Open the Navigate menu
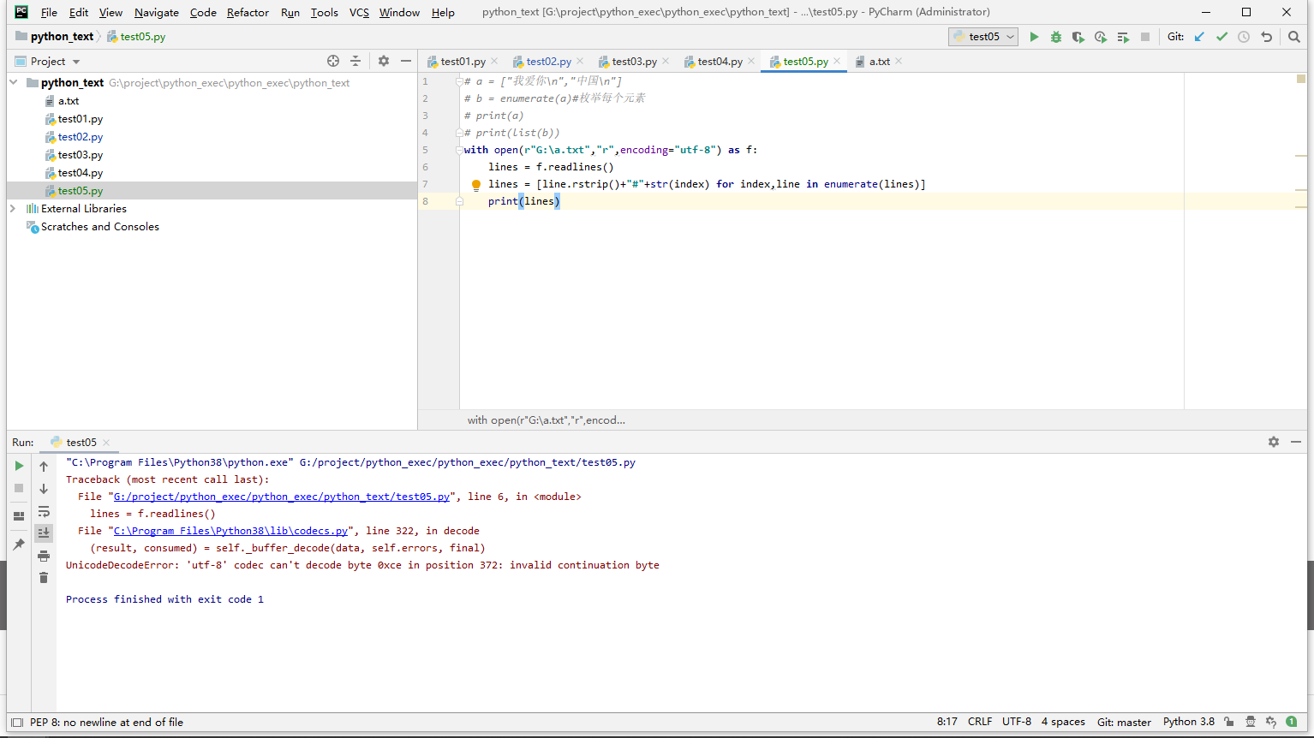1314x738 pixels. click(157, 12)
